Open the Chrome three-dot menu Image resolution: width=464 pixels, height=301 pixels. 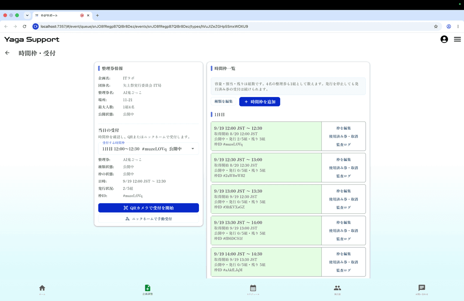click(458, 26)
